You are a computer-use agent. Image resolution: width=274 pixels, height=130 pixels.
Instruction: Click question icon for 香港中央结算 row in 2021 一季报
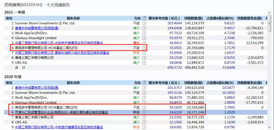pos(144,28)
